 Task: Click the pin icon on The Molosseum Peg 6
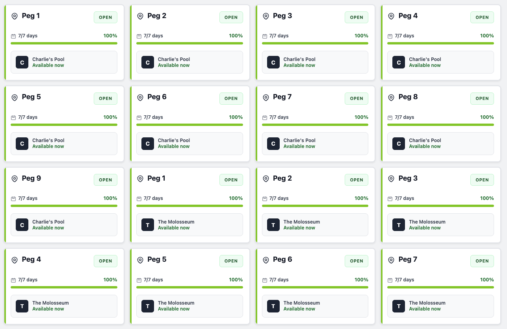[266, 260]
